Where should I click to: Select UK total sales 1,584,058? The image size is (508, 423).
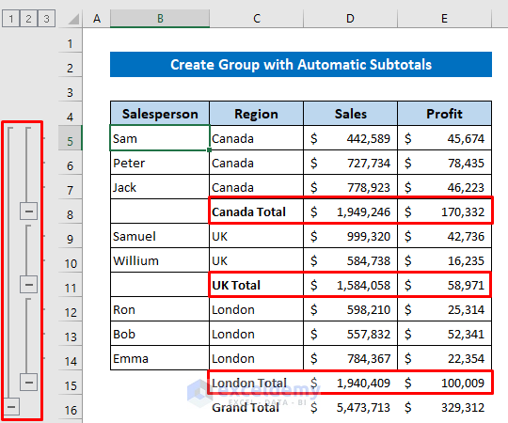tap(350, 285)
